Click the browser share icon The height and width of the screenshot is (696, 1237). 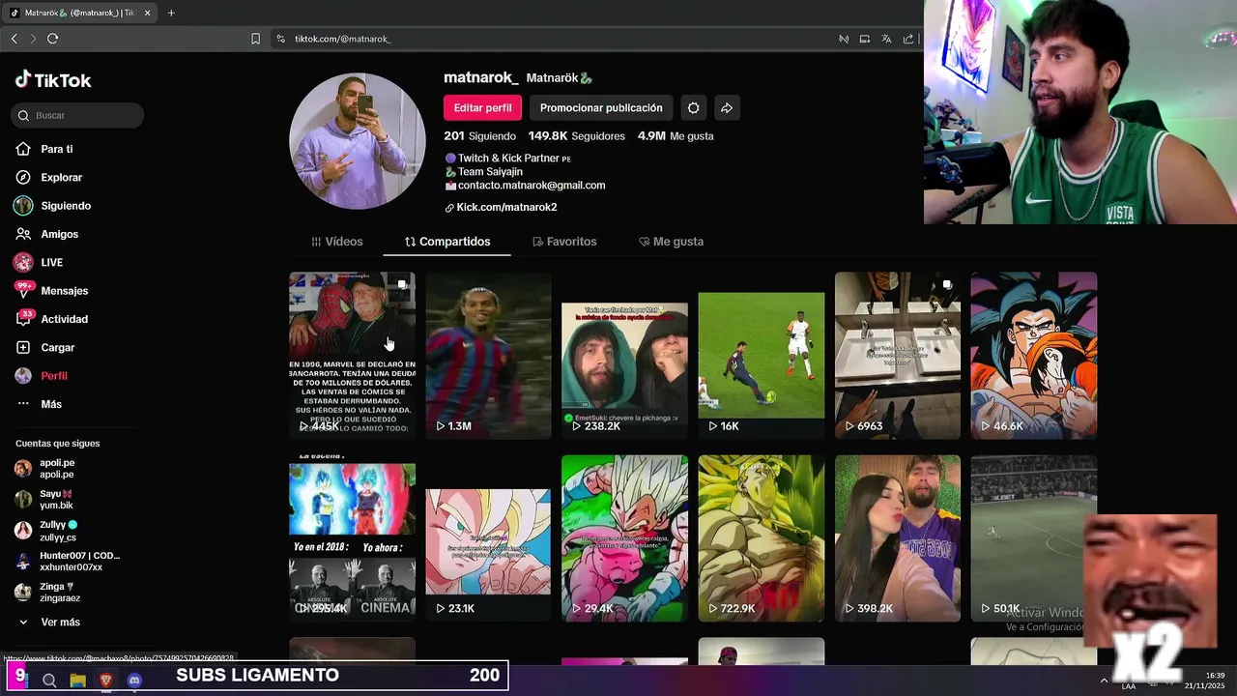tap(908, 39)
